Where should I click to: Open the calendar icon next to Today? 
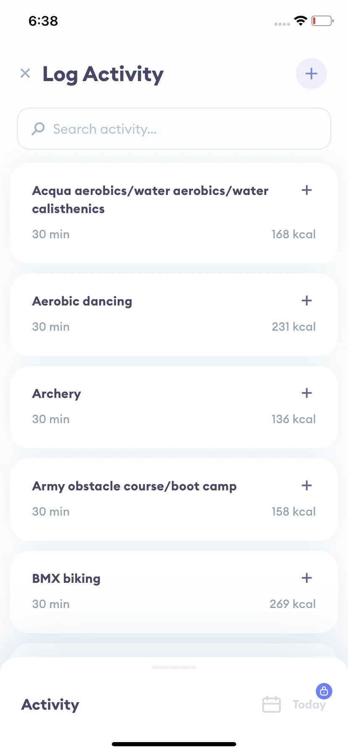point(272,704)
